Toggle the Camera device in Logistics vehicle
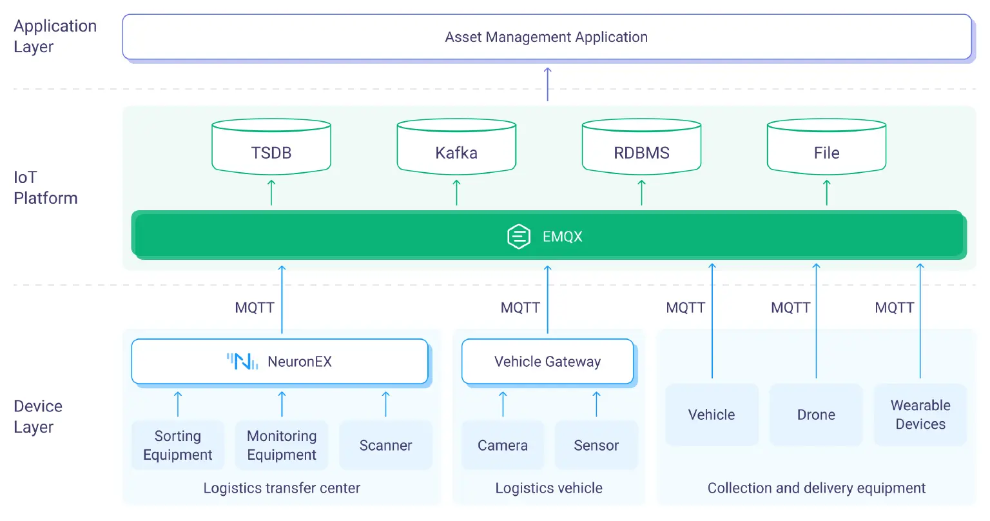The height and width of the screenshot is (521, 990). [x=503, y=445]
